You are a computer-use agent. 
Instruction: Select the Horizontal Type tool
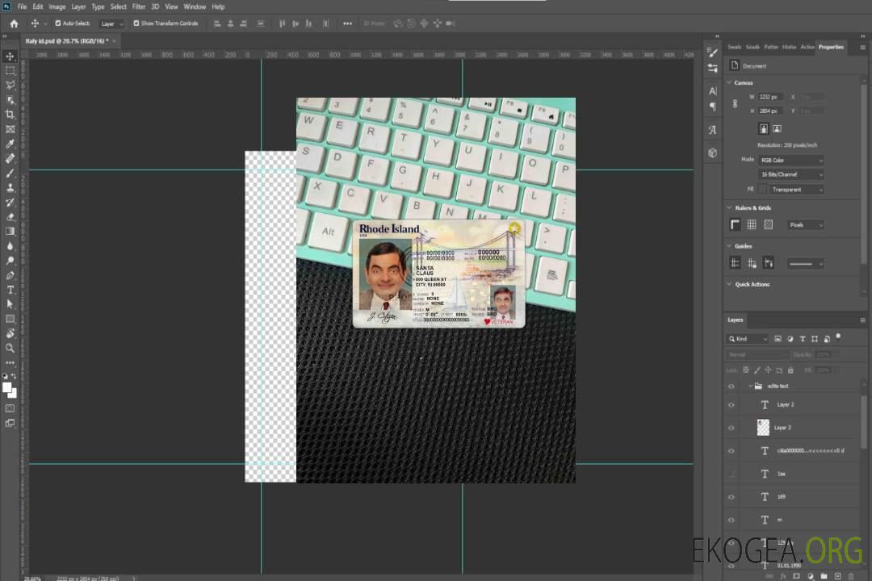(10, 290)
